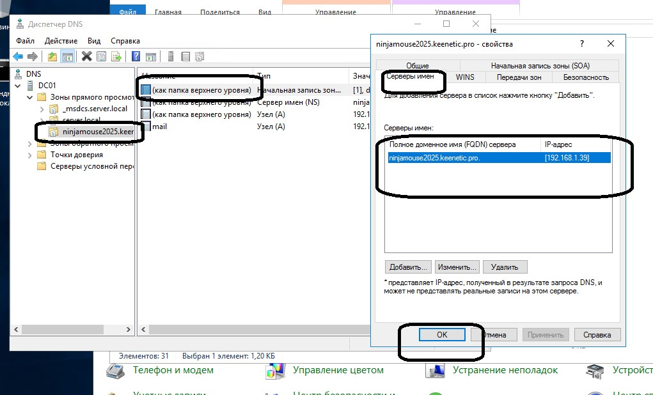Open the Устранение неполадок link
The image size is (653, 395).
(x=505, y=370)
